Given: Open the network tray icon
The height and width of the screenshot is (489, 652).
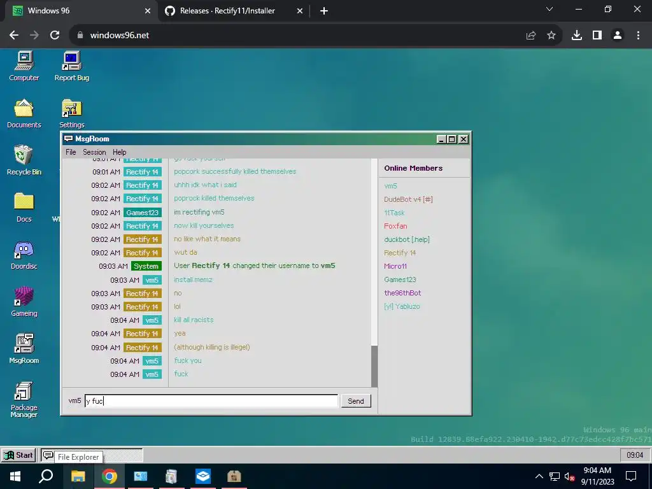Looking at the screenshot, I should [x=555, y=476].
